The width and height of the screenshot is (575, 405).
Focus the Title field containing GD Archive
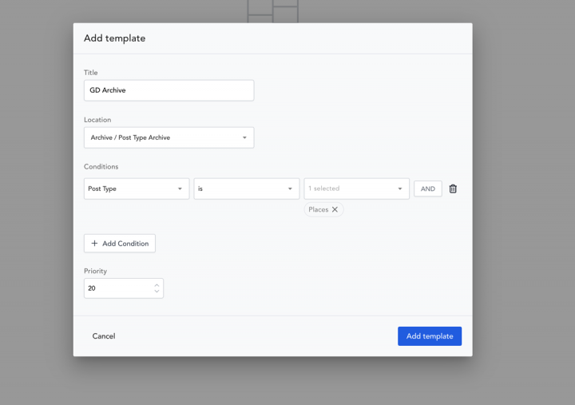(x=169, y=90)
